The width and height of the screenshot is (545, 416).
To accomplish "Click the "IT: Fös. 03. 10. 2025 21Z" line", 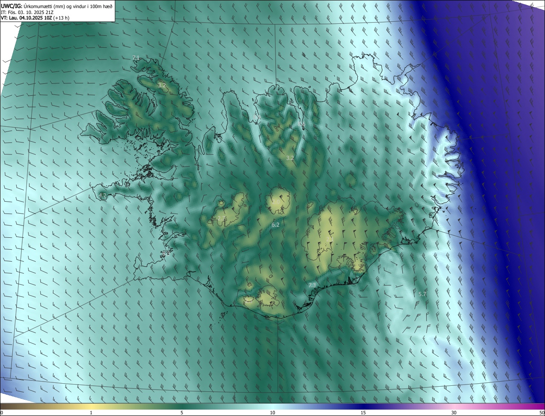I will click(x=27, y=12).
